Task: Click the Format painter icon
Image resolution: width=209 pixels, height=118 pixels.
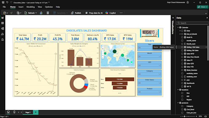Action: click(11, 13)
